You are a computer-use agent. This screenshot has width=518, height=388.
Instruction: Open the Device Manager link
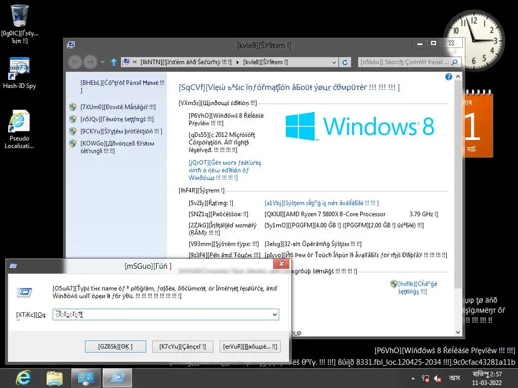(x=118, y=107)
